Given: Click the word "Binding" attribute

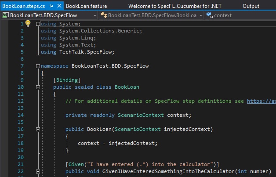Looking at the screenshot, I should (67, 80).
